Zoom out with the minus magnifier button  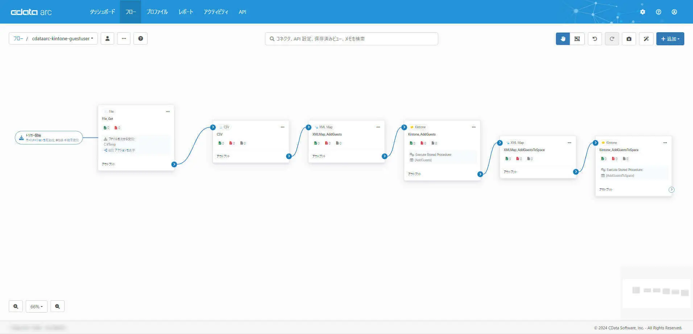(x=57, y=306)
